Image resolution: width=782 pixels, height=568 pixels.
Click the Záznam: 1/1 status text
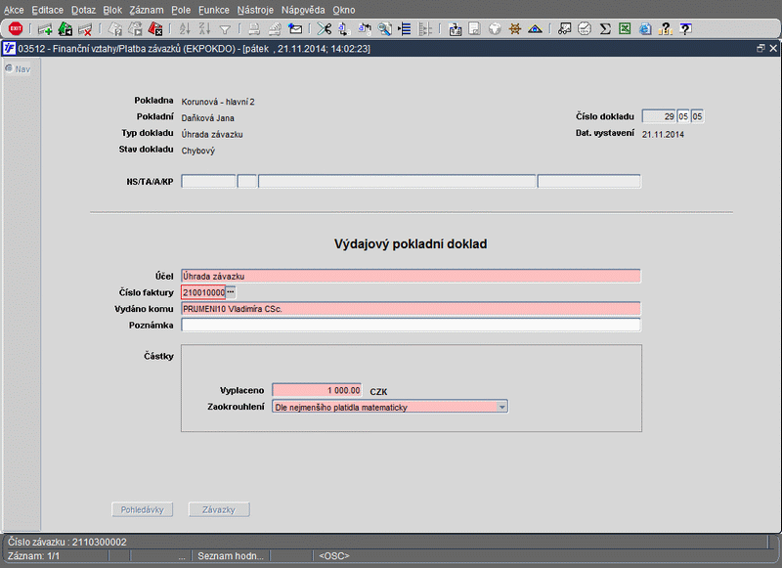(x=34, y=555)
